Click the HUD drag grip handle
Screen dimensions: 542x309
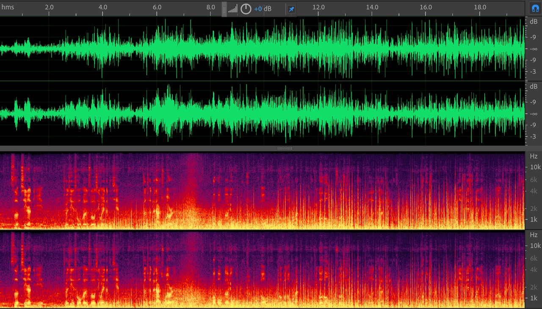pyautogui.click(x=224, y=9)
